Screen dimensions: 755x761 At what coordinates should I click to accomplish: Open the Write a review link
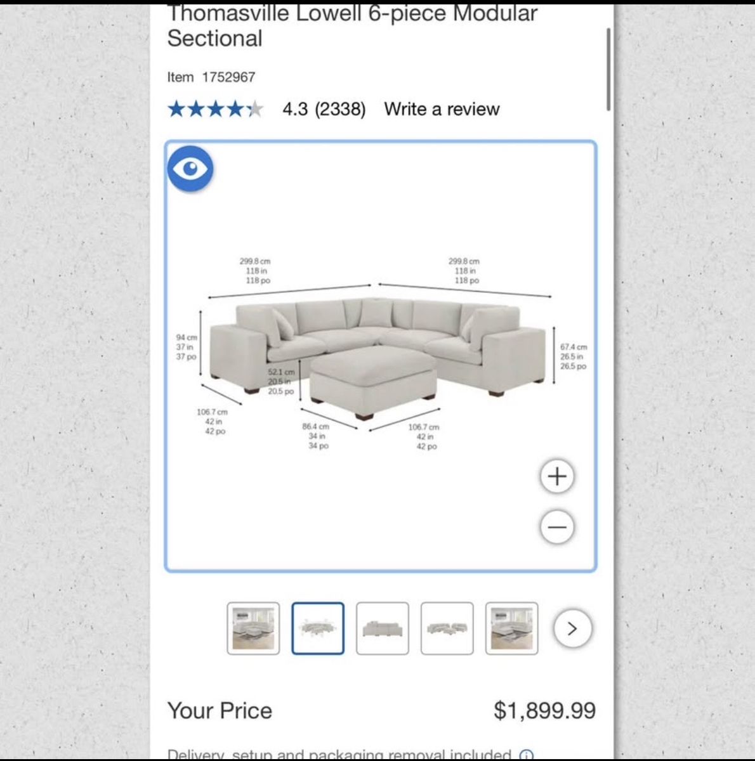pyautogui.click(x=442, y=109)
